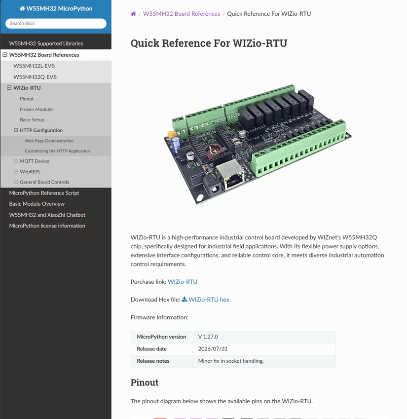Screen dimensions: 407x419
Task: Click the WebREPL sidebar label
Action: [30, 172]
